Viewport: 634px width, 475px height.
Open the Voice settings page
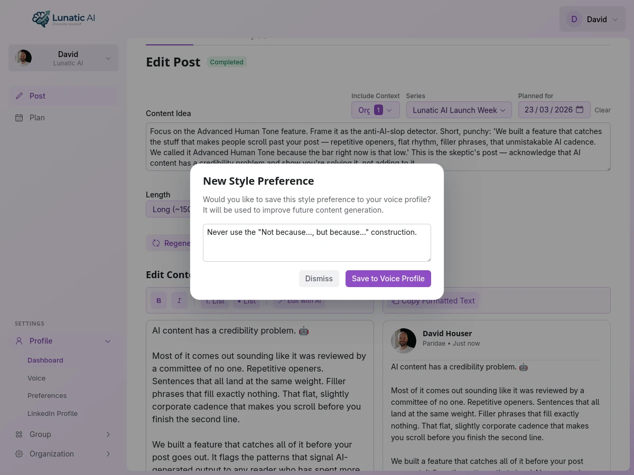36,378
